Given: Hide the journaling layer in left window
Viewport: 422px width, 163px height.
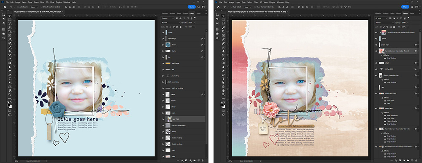Looking at the screenshot, I should point(162,76).
